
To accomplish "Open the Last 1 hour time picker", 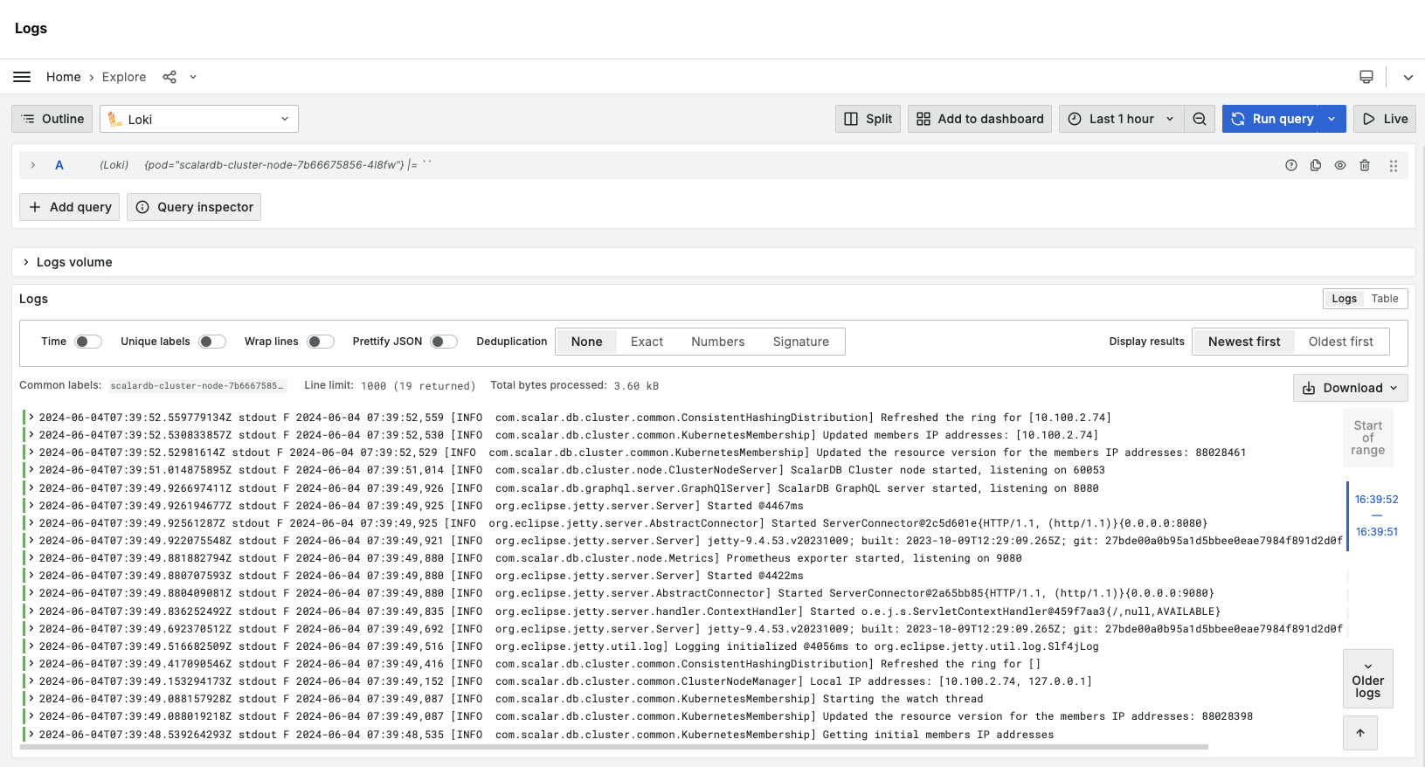I will pyautogui.click(x=1122, y=119).
